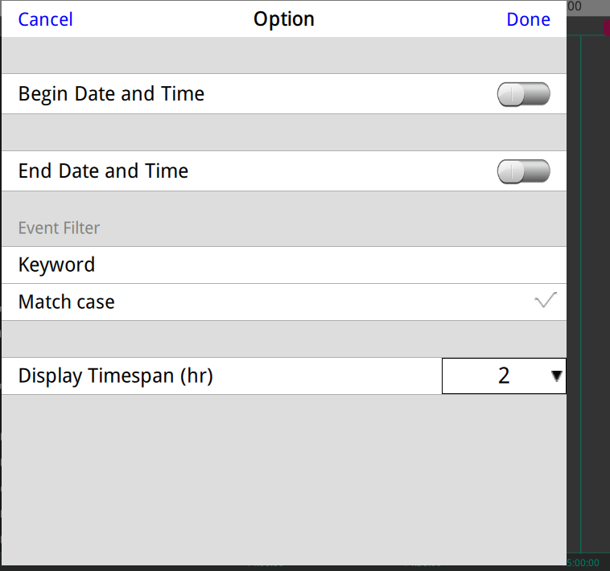This screenshot has width=610, height=571.
Task: Click the Option dialog title
Action: pyautogui.click(x=284, y=19)
